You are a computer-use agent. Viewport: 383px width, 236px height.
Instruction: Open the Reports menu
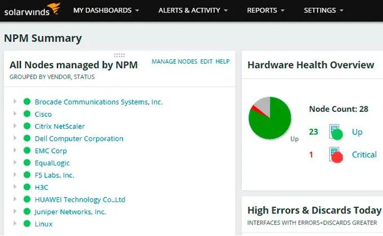click(x=266, y=10)
